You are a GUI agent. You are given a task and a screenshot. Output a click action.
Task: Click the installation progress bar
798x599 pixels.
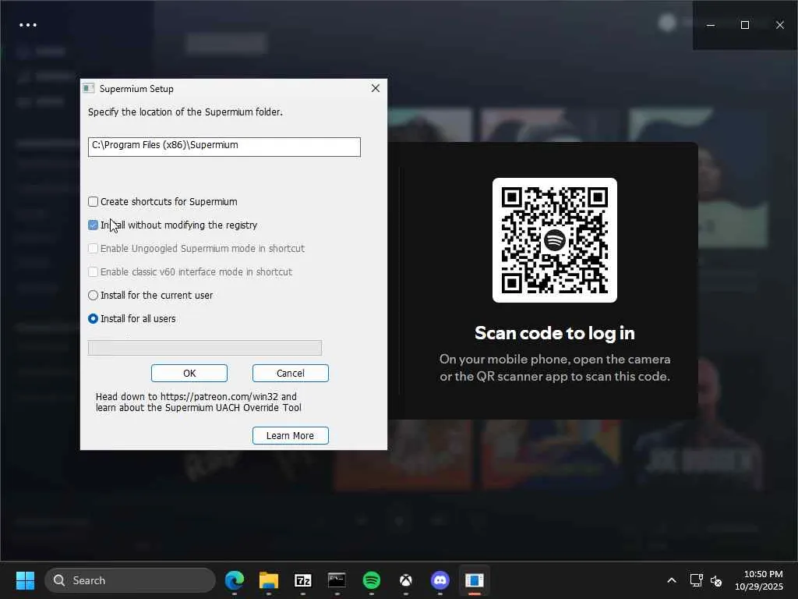[x=205, y=348]
